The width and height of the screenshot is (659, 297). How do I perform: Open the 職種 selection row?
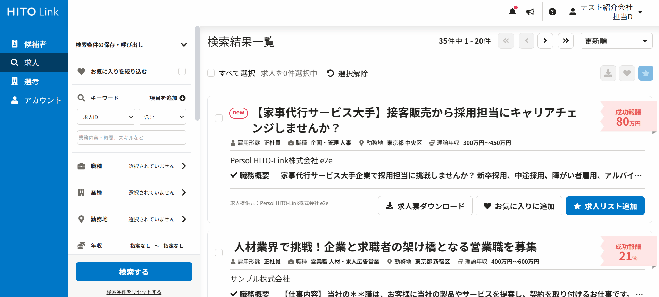click(132, 166)
